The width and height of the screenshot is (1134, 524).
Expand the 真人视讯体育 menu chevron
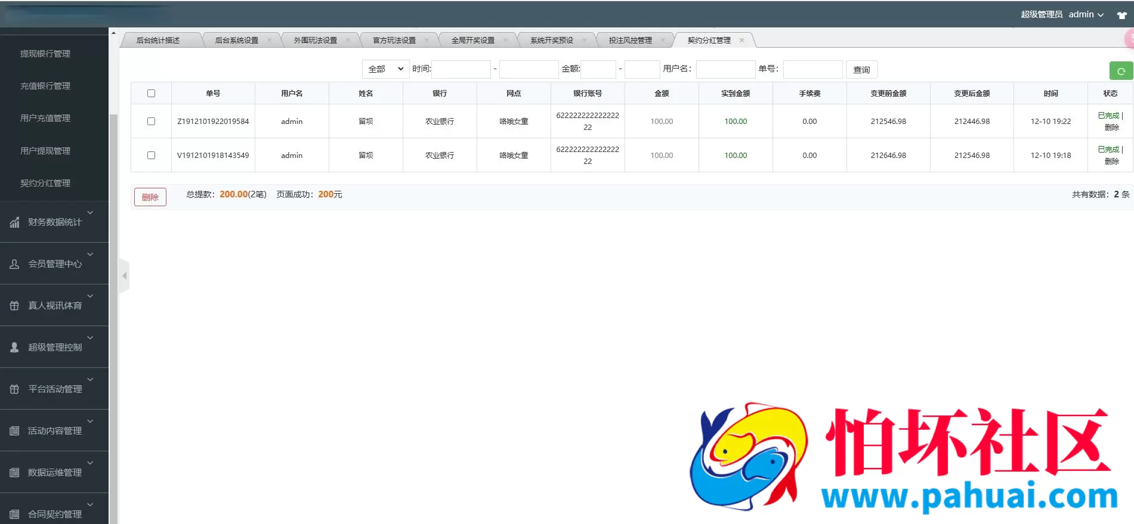pos(90,296)
